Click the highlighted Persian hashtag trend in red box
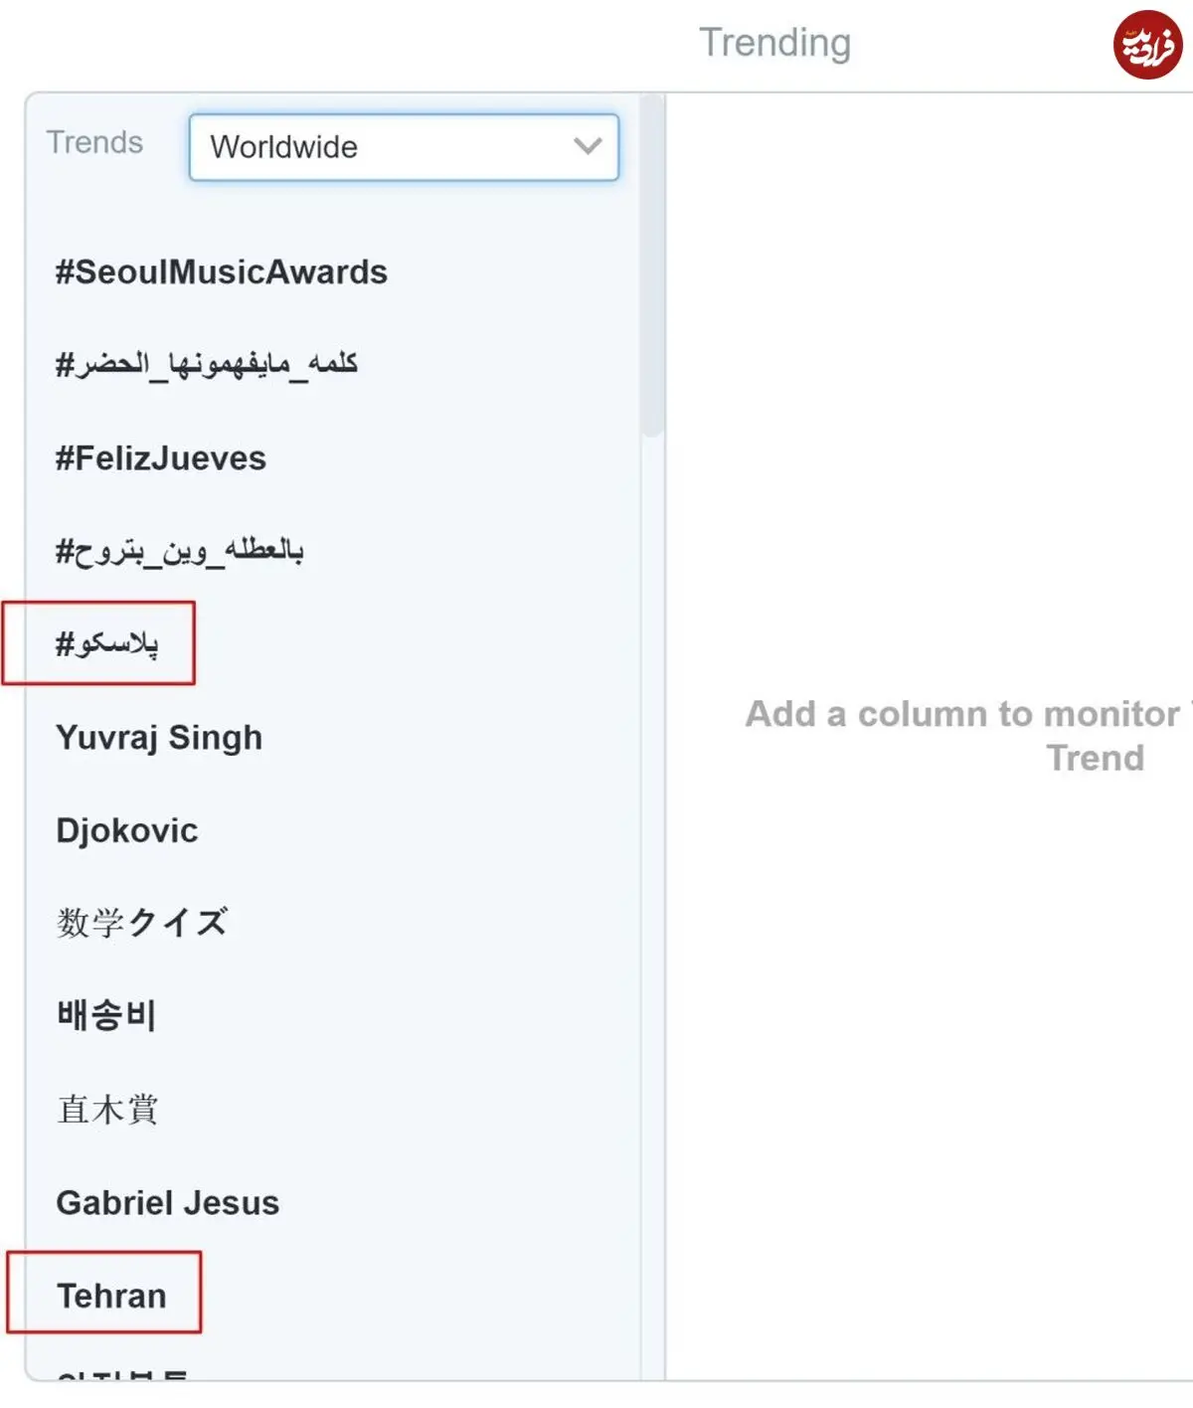The image size is (1193, 1408). pyautogui.click(x=106, y=644)
